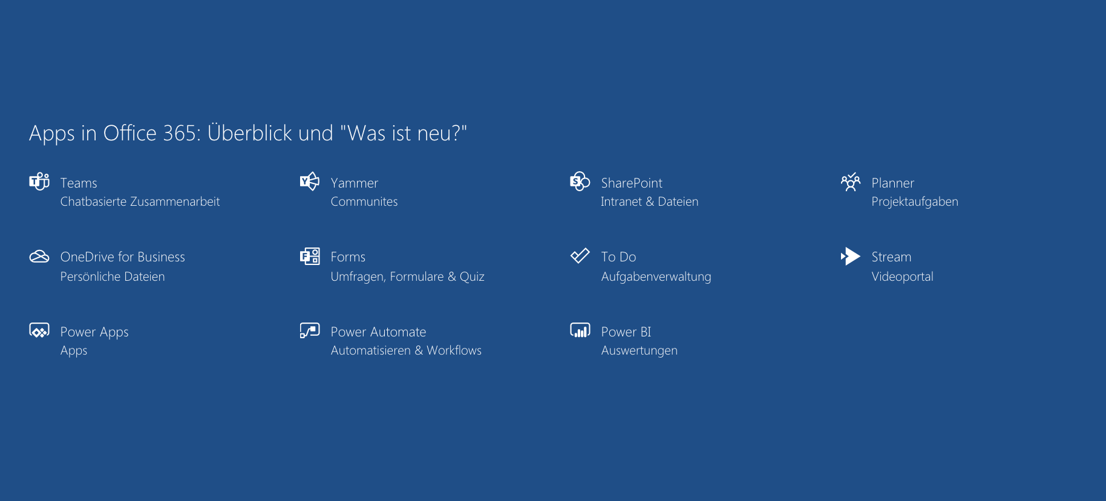The height and width of the screenshot is (501, 1106).
Task: Open the Forms label
Action: tap(348, 257)
